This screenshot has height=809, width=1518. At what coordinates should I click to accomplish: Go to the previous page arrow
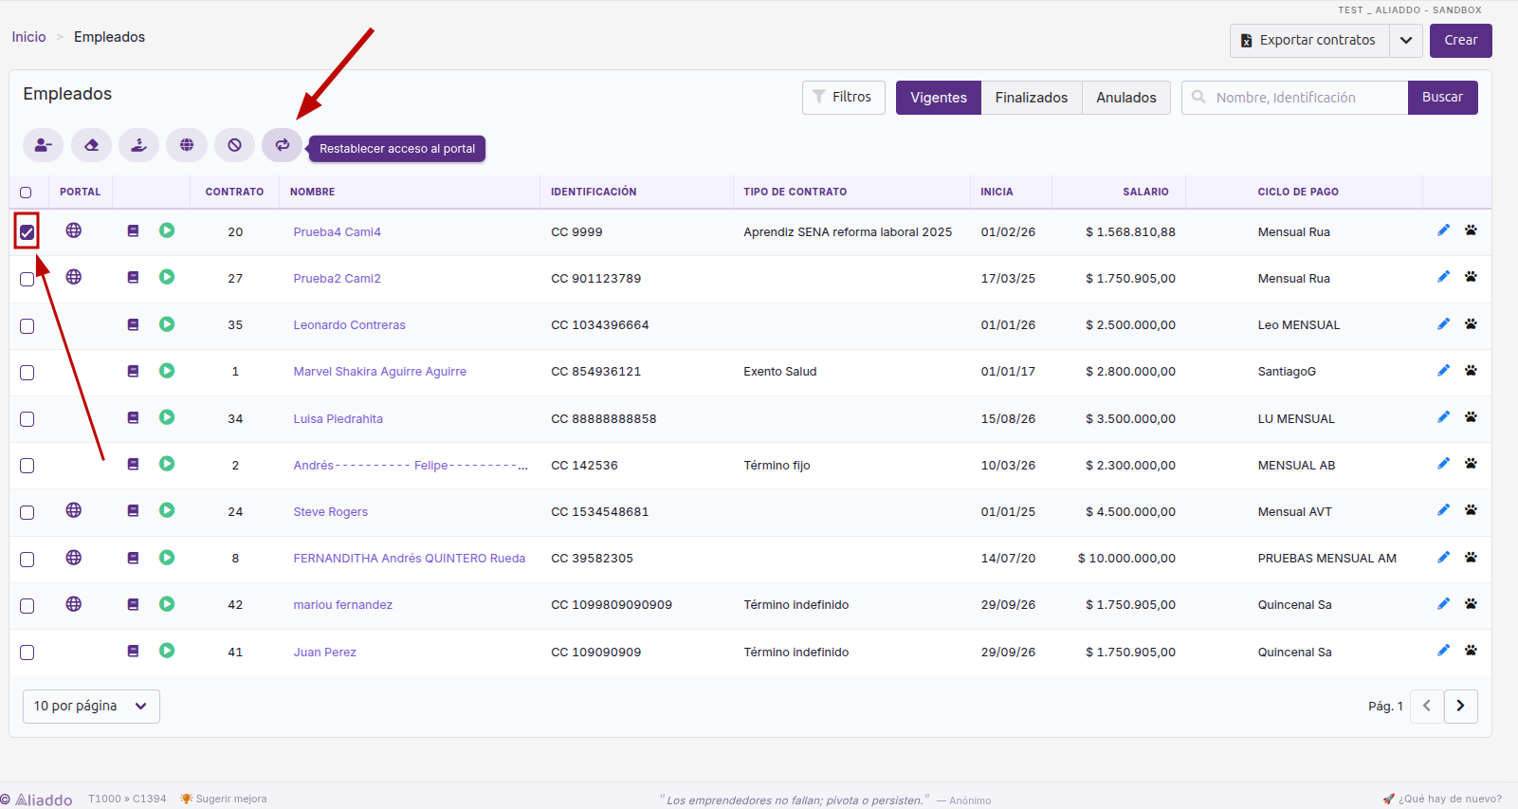click(1427, 706)
